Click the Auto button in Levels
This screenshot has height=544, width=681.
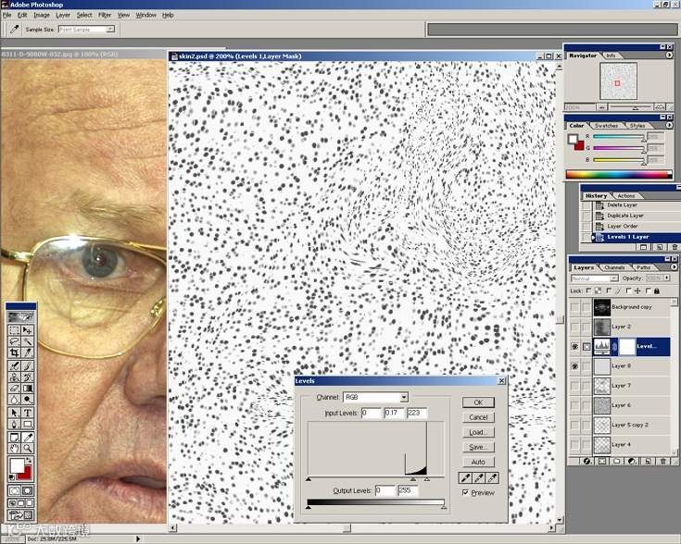(x=478, y=462)
